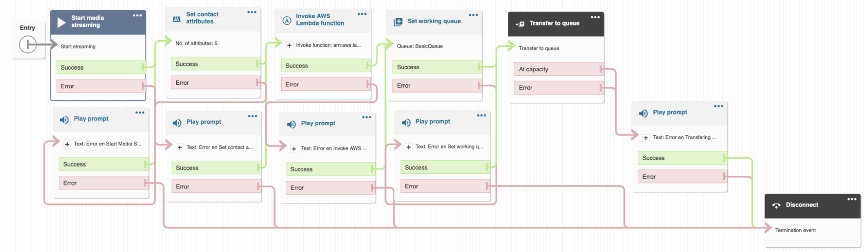Click Error branch of Transfering error prompt
Image resolution: width=866 pixels, height=252 pixels.
click(x=682, y=177)
